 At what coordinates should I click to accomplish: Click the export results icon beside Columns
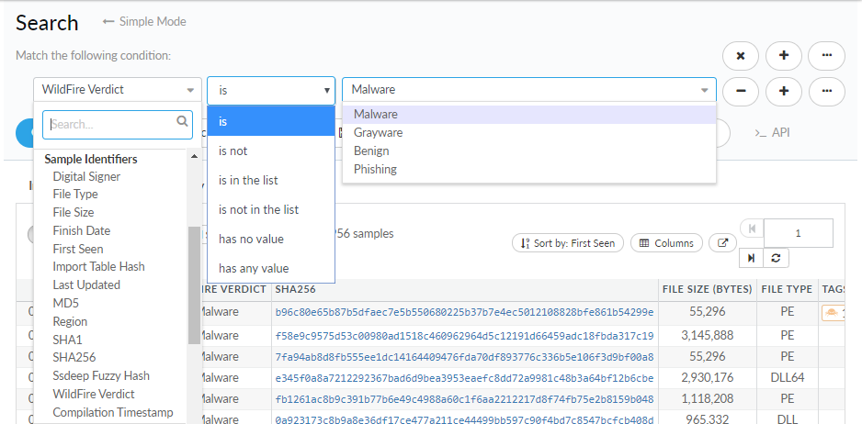pyautogui.click(x=724, y=243)
